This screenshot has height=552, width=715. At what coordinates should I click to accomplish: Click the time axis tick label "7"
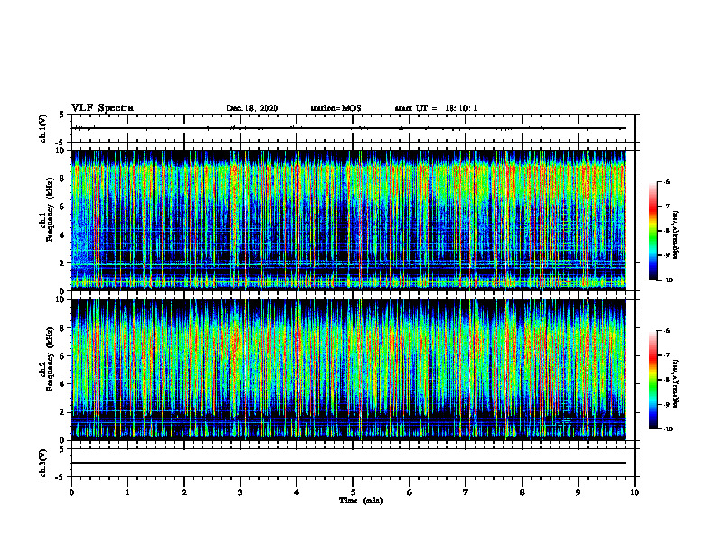pos(466,492)
